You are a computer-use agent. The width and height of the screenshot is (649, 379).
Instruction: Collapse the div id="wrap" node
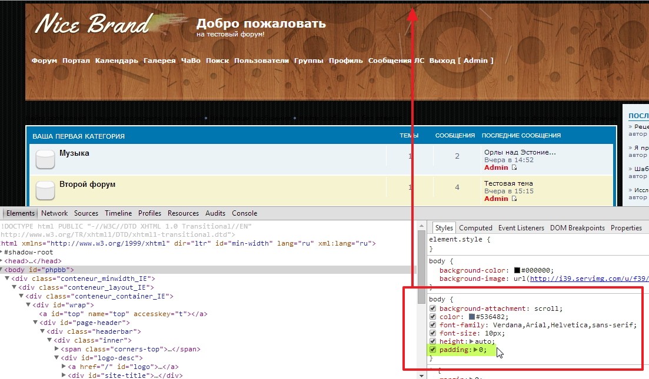click(28, 305)
